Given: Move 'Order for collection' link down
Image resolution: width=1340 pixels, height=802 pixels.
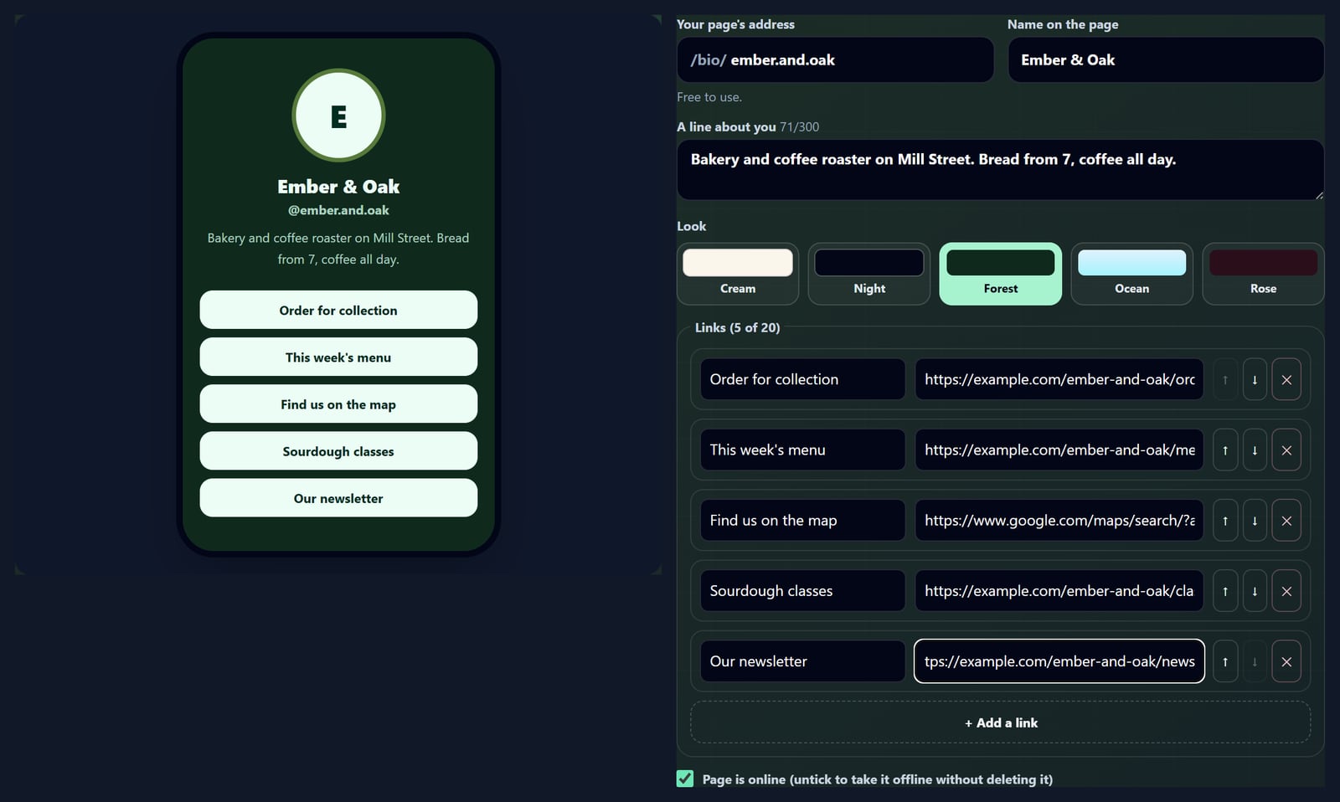Looking at the screenshot, I should coord(1255,379).
